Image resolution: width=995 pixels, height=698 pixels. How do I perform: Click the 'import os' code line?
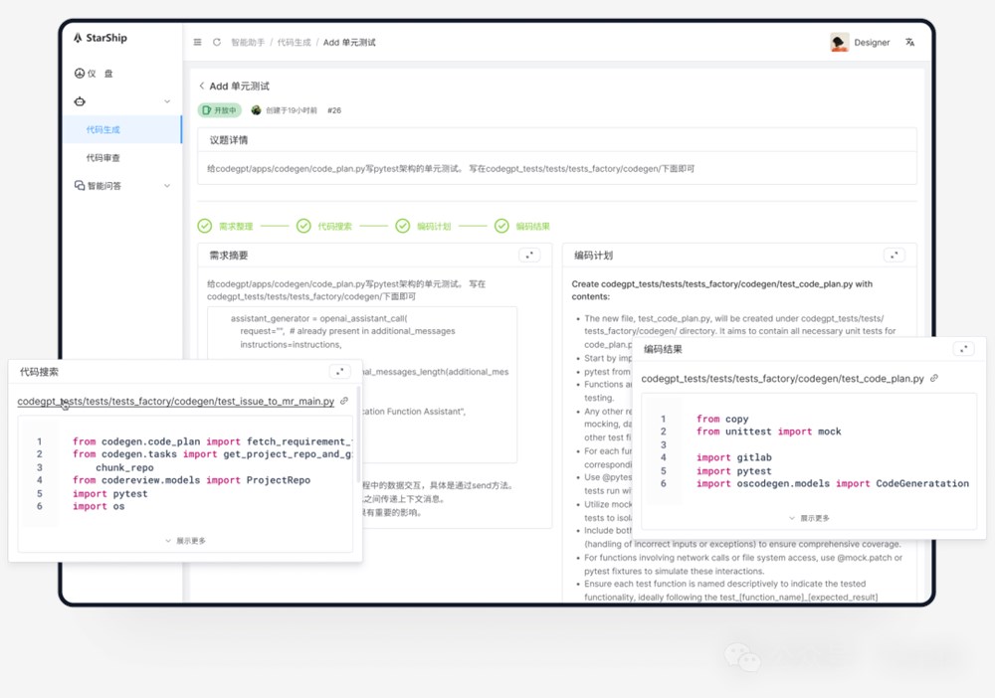[99, 506]
